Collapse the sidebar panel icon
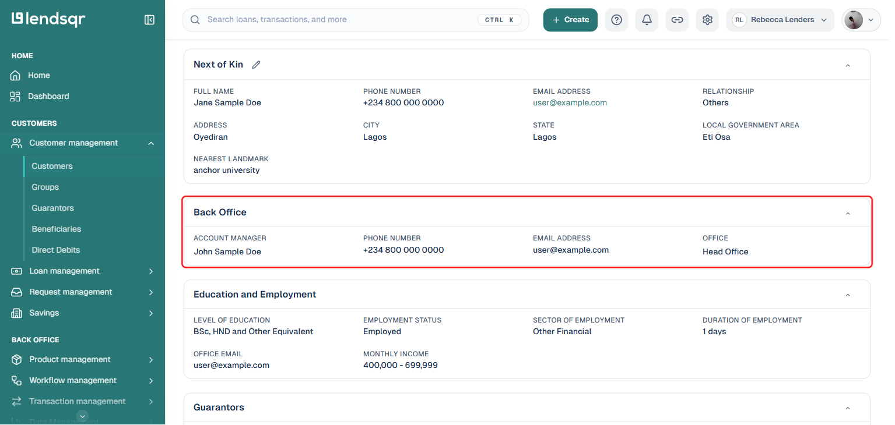Viewport: 895px width, 425px height. click(x=149, y=20)
